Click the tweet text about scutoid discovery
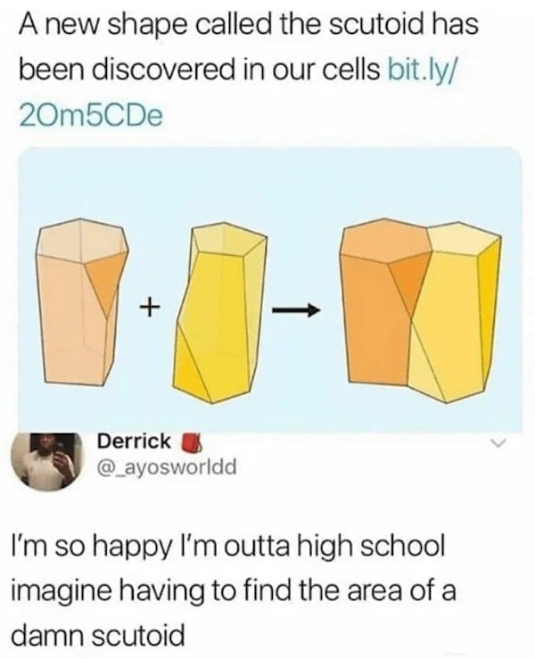535x659 pixels. click(x=248, y=70)
